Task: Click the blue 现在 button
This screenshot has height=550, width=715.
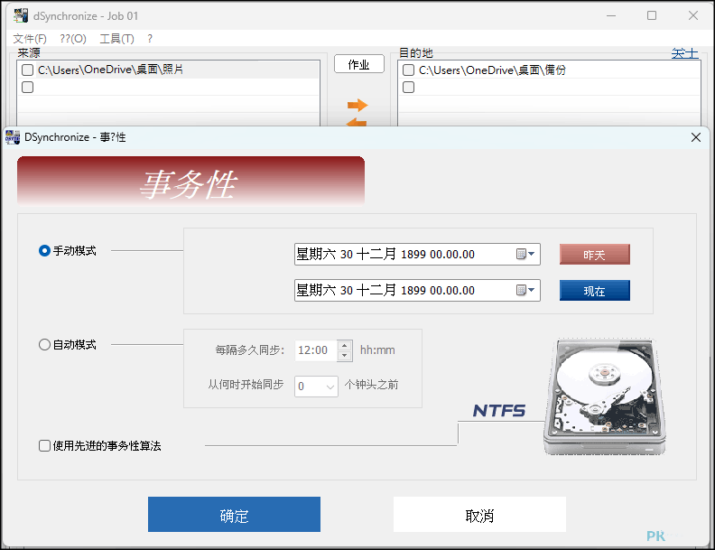Action: (x=595, y=291)
